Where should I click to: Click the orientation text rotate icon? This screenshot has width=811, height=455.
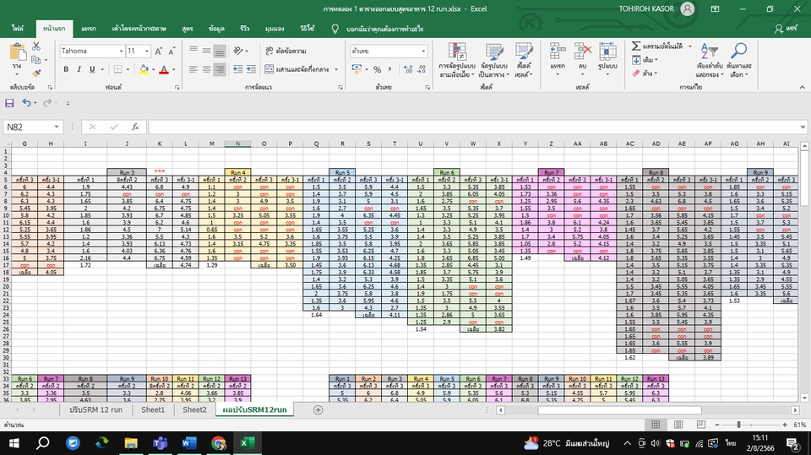[x=238, y=51]
